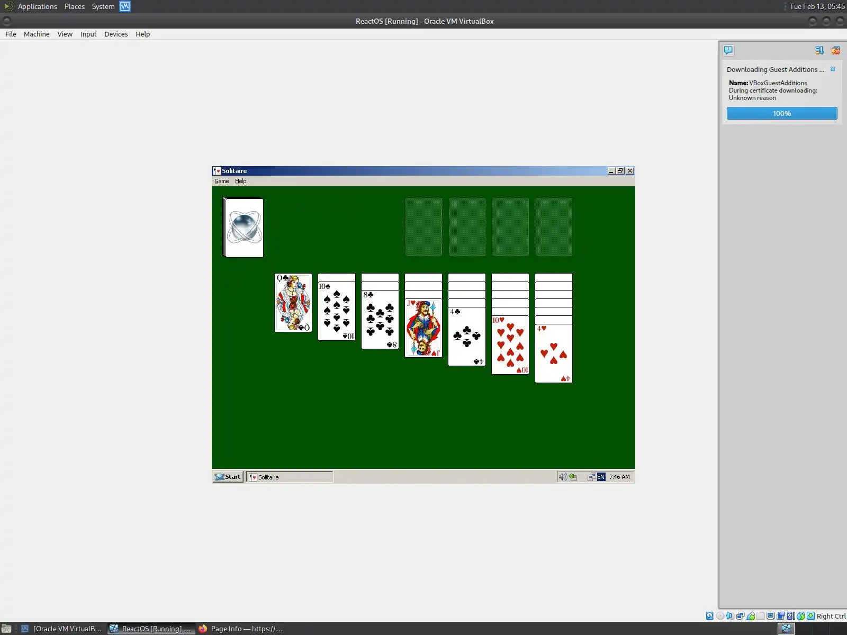Switch to Oracle VM VirtualBox taskbar window

point(61,629)
